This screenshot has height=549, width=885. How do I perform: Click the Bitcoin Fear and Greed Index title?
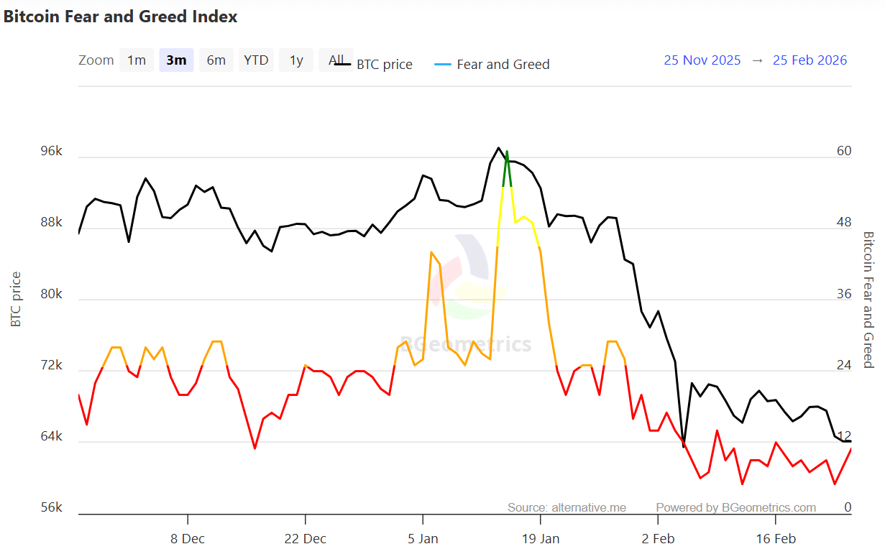pos(121,17)
